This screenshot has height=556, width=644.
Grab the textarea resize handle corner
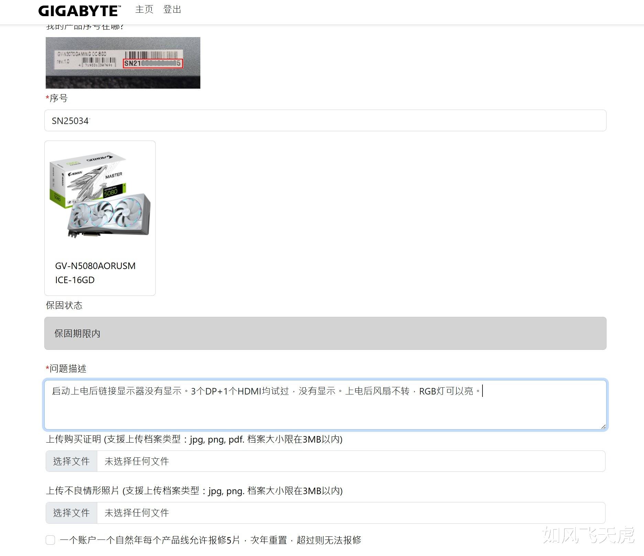pos(603,426)
